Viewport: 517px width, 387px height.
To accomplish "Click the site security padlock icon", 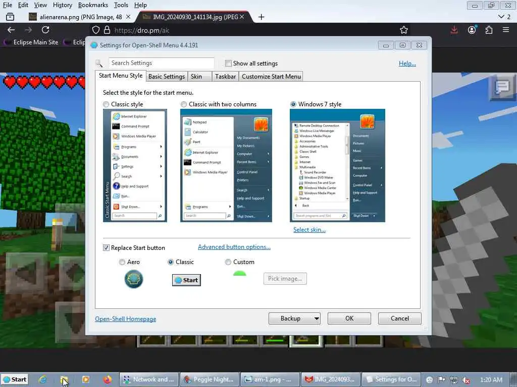I will point(107,30).
